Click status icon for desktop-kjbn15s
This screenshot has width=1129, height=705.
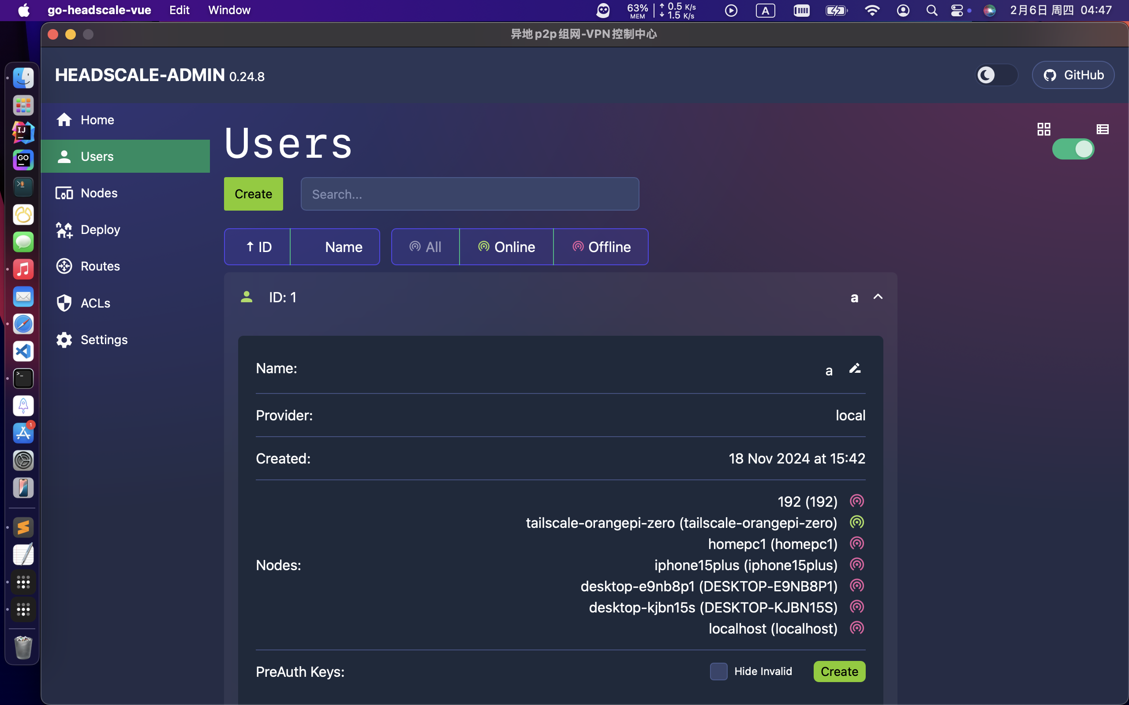tap(857, 607)
